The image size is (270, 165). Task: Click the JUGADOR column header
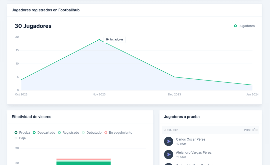171,130
